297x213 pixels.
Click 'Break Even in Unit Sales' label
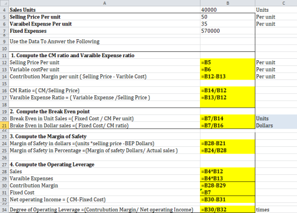click(104, 118)
